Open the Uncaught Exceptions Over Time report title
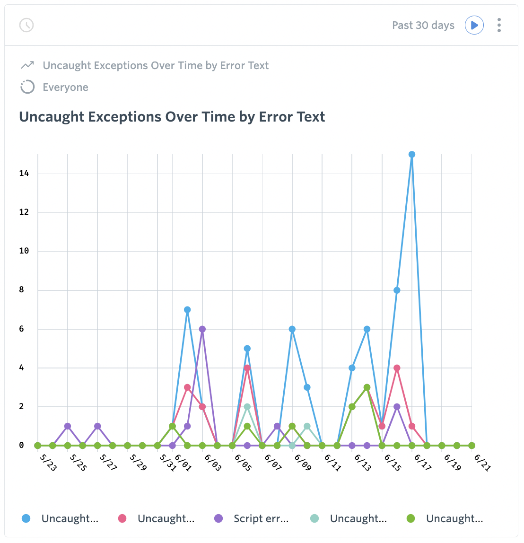The image size is (524, 543). pyautogui.click(x=172, y=116)
